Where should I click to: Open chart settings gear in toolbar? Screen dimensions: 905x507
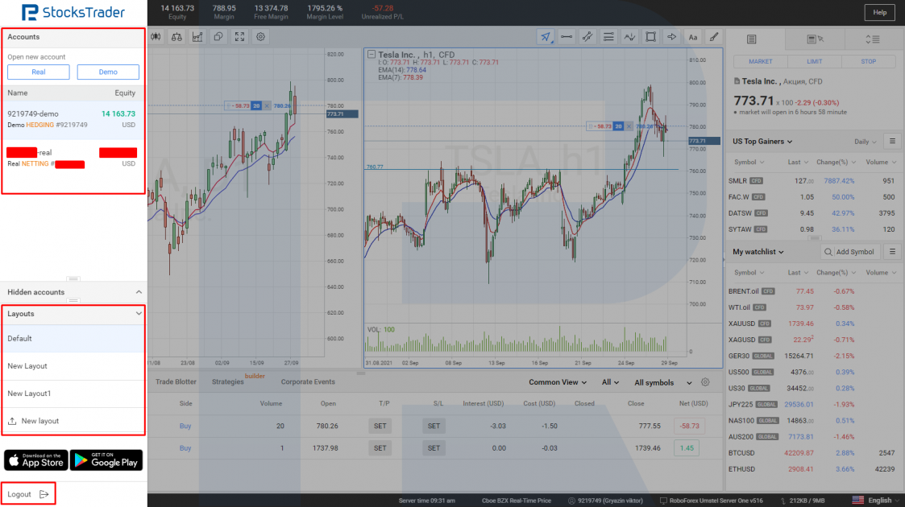click(261, 37)
